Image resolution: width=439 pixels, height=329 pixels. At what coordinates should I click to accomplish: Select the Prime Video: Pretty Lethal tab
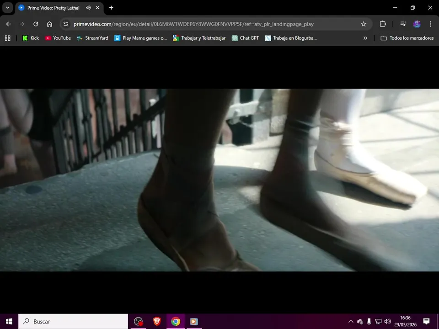coord(53,8)
